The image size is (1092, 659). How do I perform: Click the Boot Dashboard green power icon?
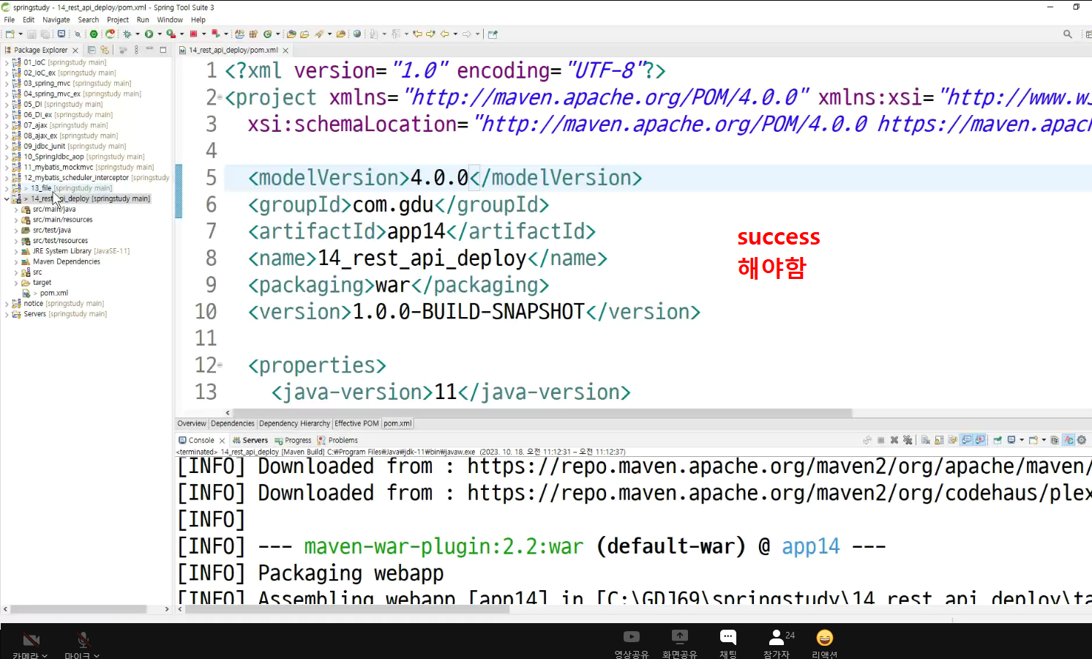click(x=94, y=34)
